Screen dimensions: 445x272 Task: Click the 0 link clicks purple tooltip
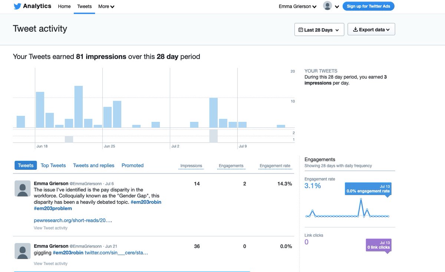(379, 245)
